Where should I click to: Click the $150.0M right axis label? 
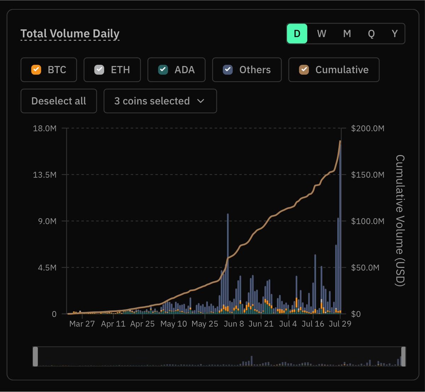pyautogui.click(x=368, y=175)
